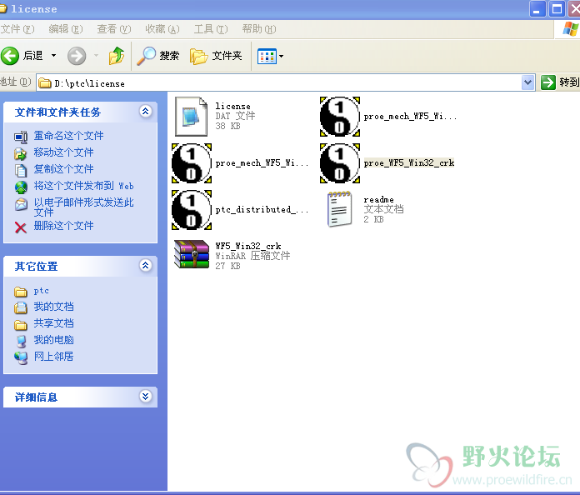Click 以电子邮件形式发送此文件 link
The image size is (580, 495).
coord(83,207)
